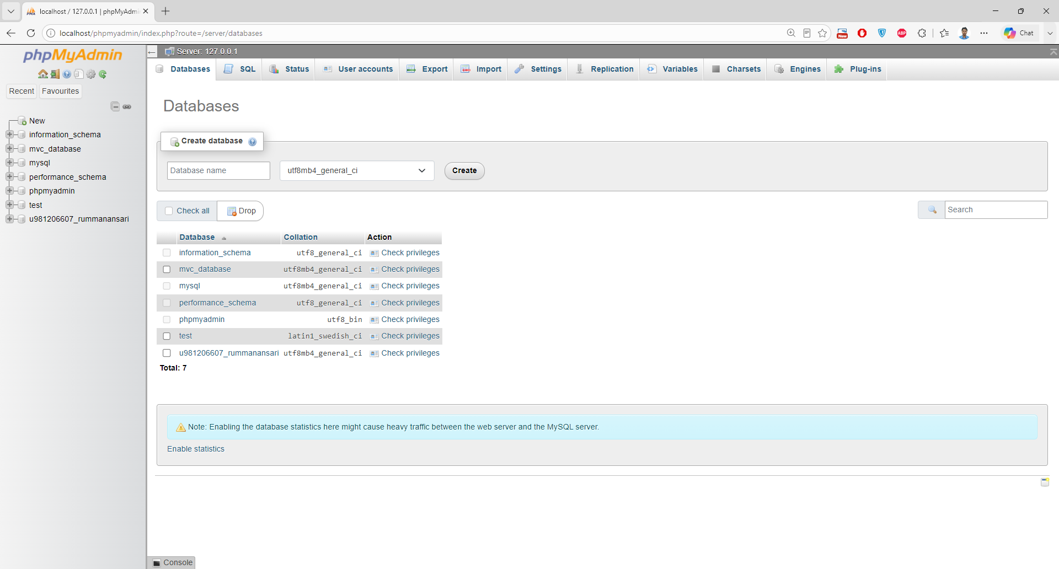Hide the navigation panel arrow icon

[x=152, y=52]
